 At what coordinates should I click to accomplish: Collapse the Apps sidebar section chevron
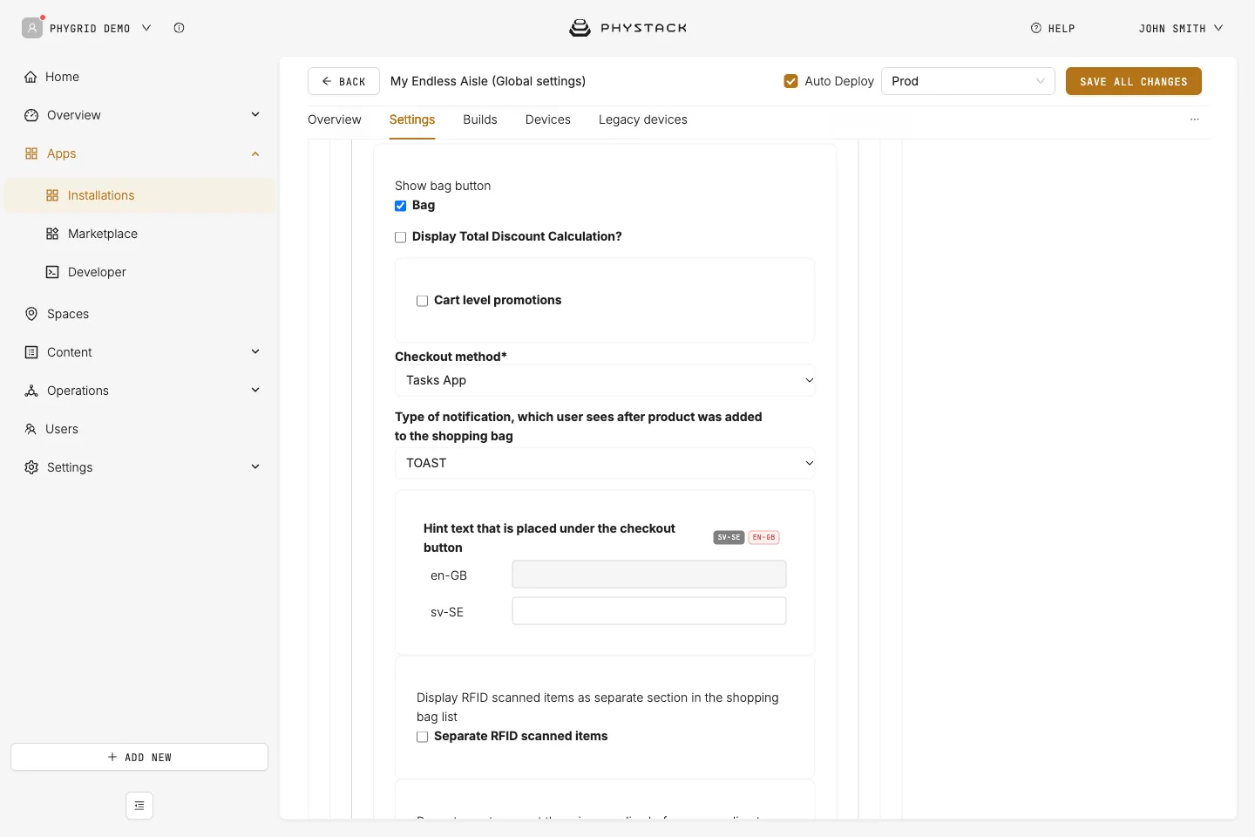click(x=255, y=153)
